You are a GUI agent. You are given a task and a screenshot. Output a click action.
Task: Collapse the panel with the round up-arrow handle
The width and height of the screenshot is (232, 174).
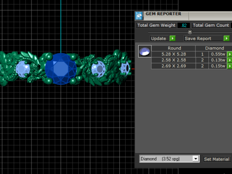[190, 32]
